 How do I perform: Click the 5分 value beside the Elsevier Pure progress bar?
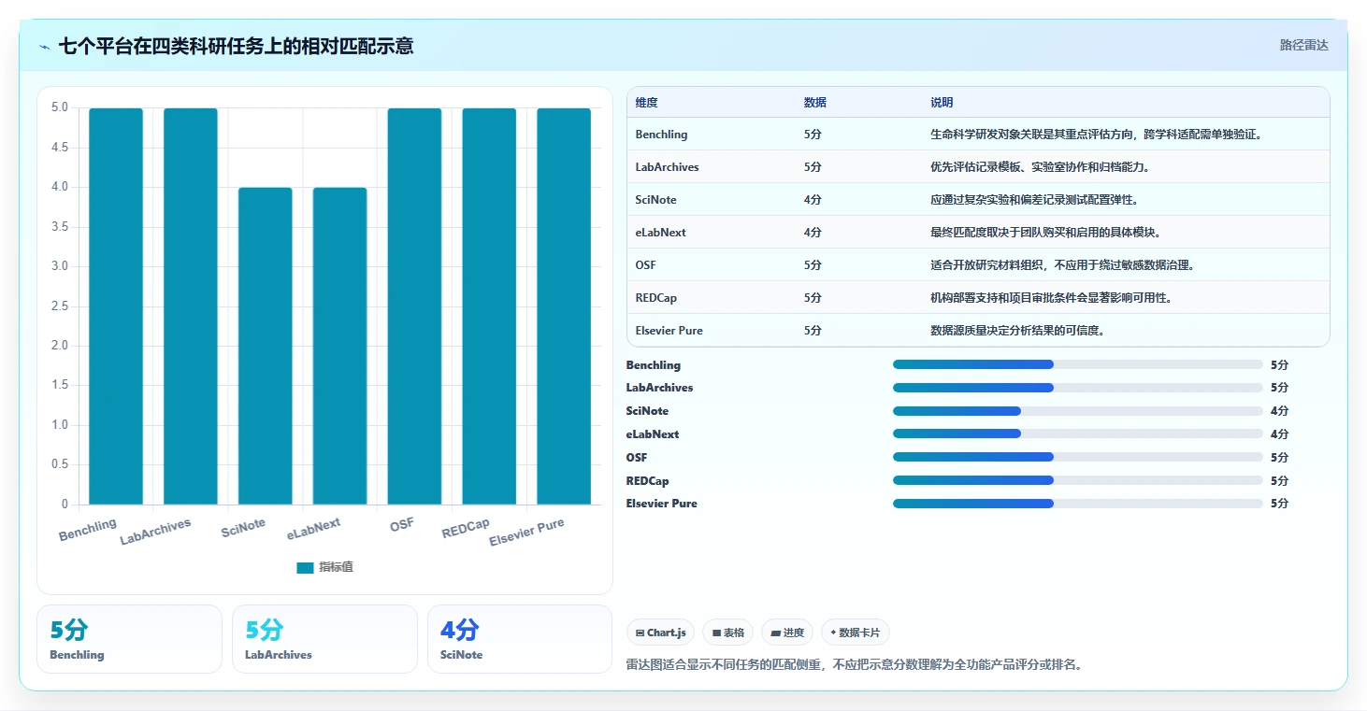tap(1279, 504)
